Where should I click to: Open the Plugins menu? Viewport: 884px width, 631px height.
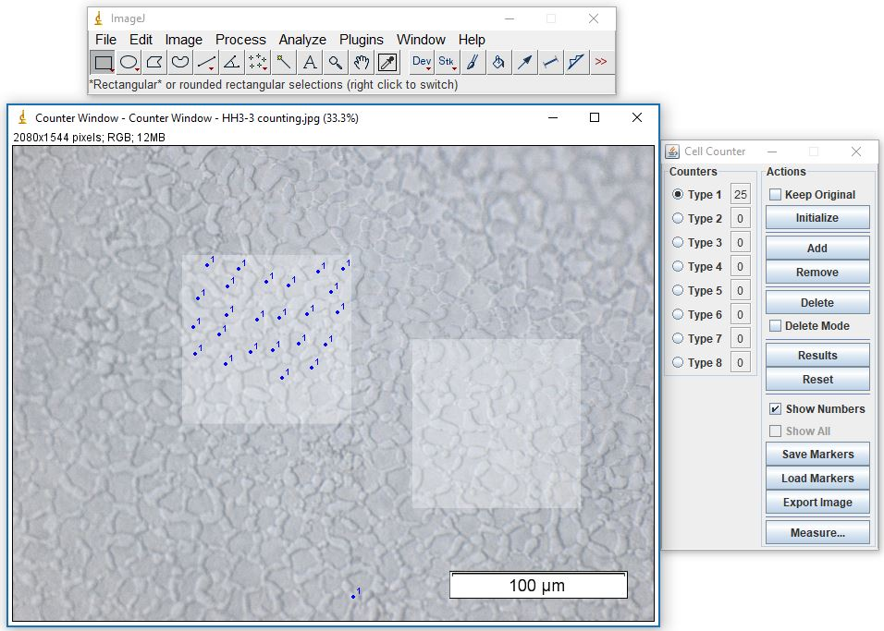pos(361,40)
